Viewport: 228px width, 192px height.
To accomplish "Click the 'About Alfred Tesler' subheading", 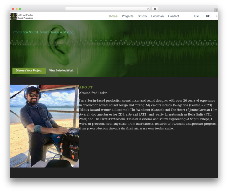I will point(93,93).
